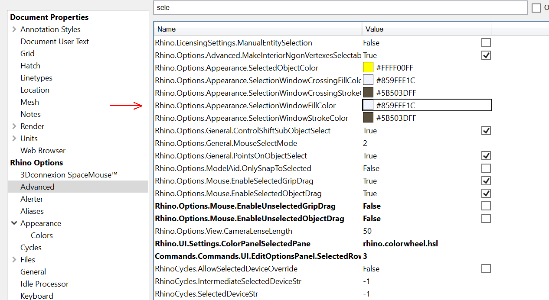The height and width of the screenshot is (300, 549).
Task: Select Document User Text in the tree
Action: click(55, 42)
